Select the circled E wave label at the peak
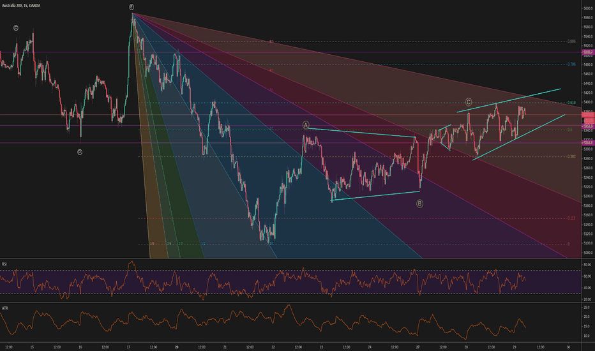This screenshot has height=351, width=595. coord(132,7)
